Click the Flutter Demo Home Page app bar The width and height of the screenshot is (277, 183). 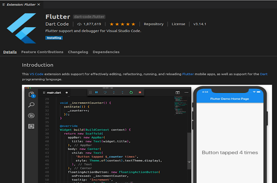[x=230, y=99]
